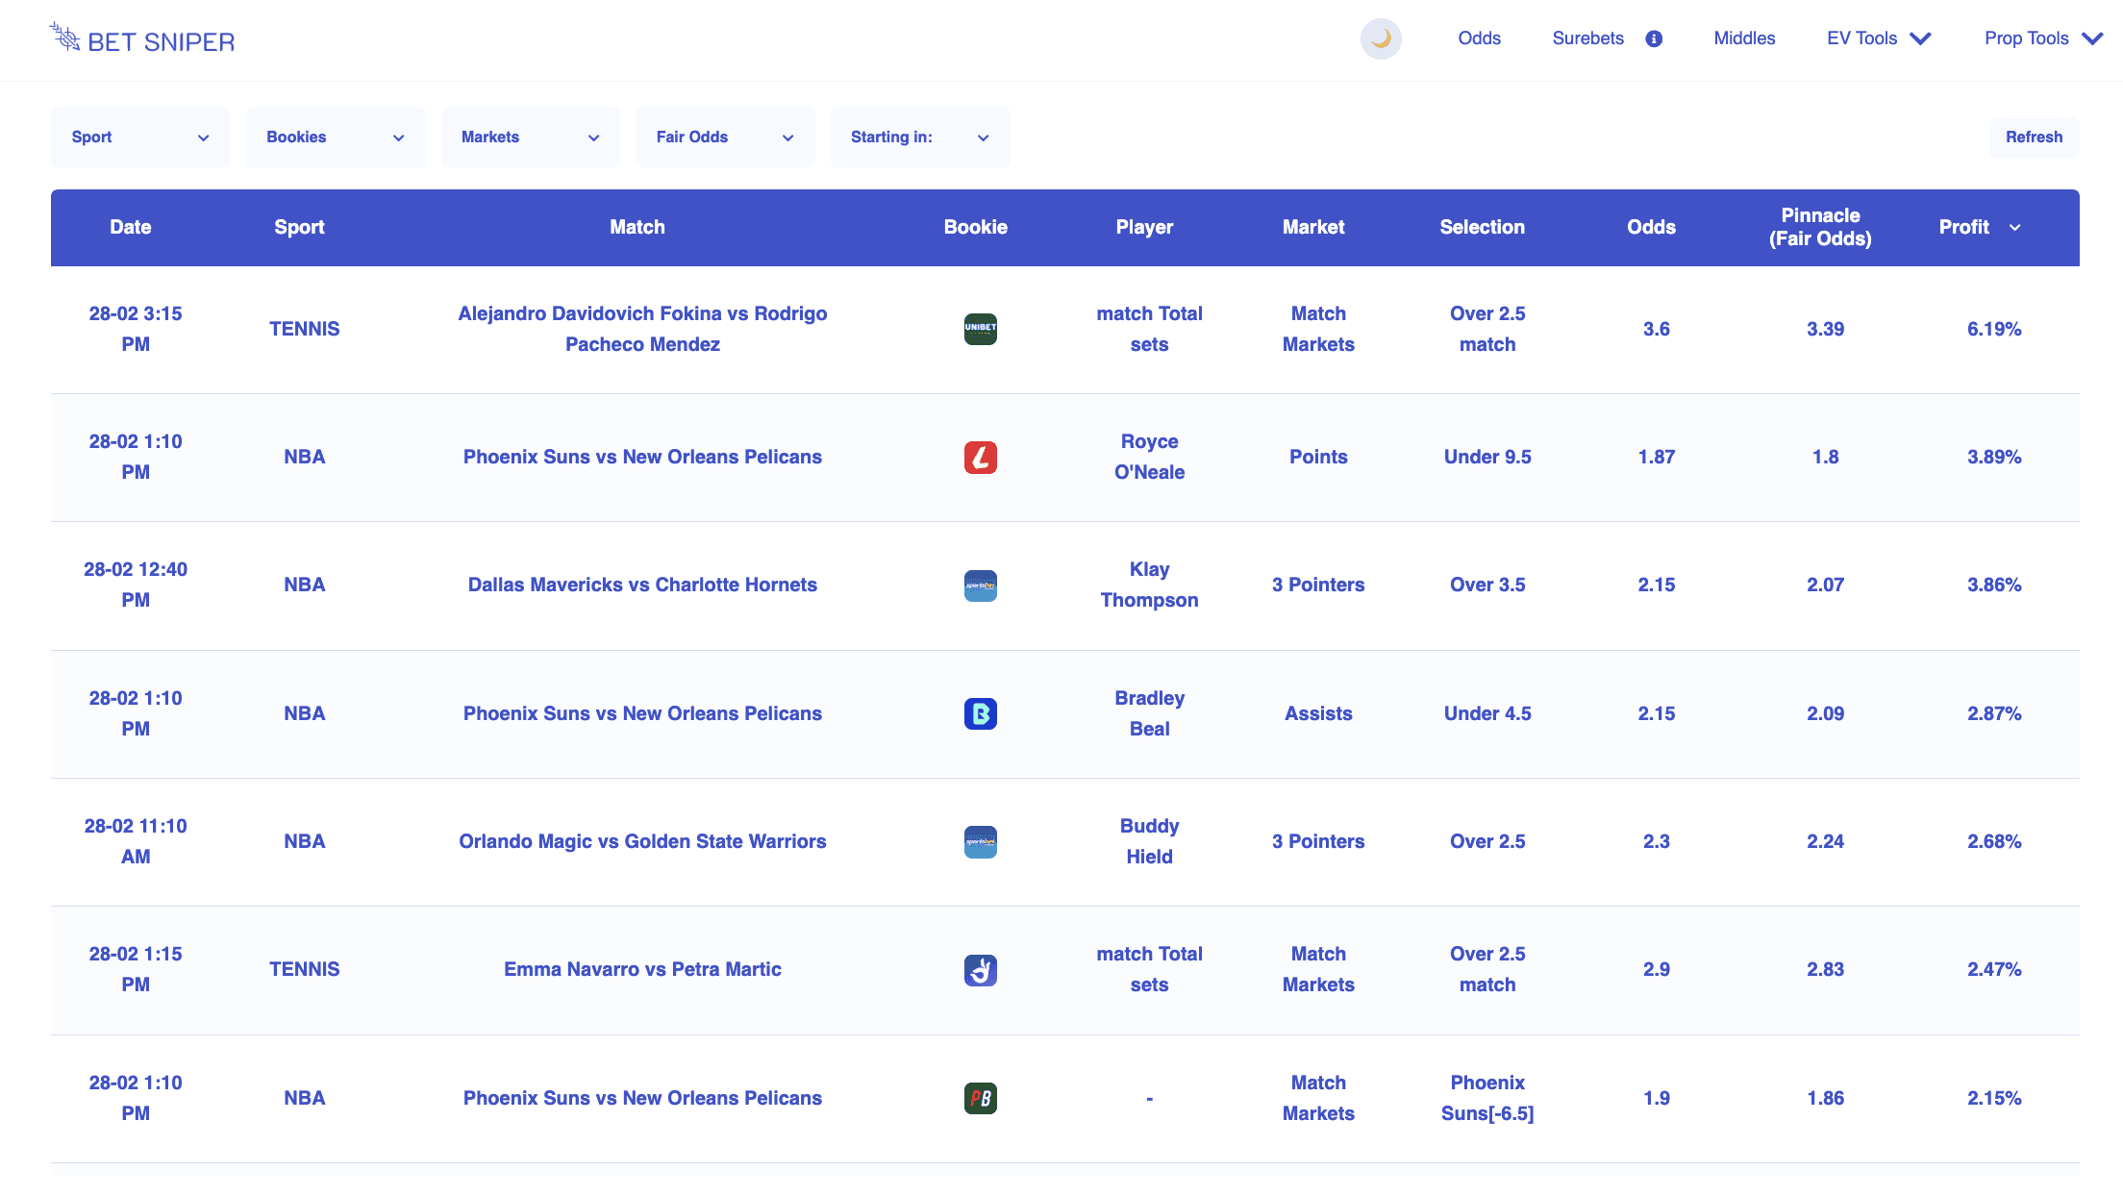Click the 3.86% profit value
The image size is (2123, 1196).
tap(1994, 585)
